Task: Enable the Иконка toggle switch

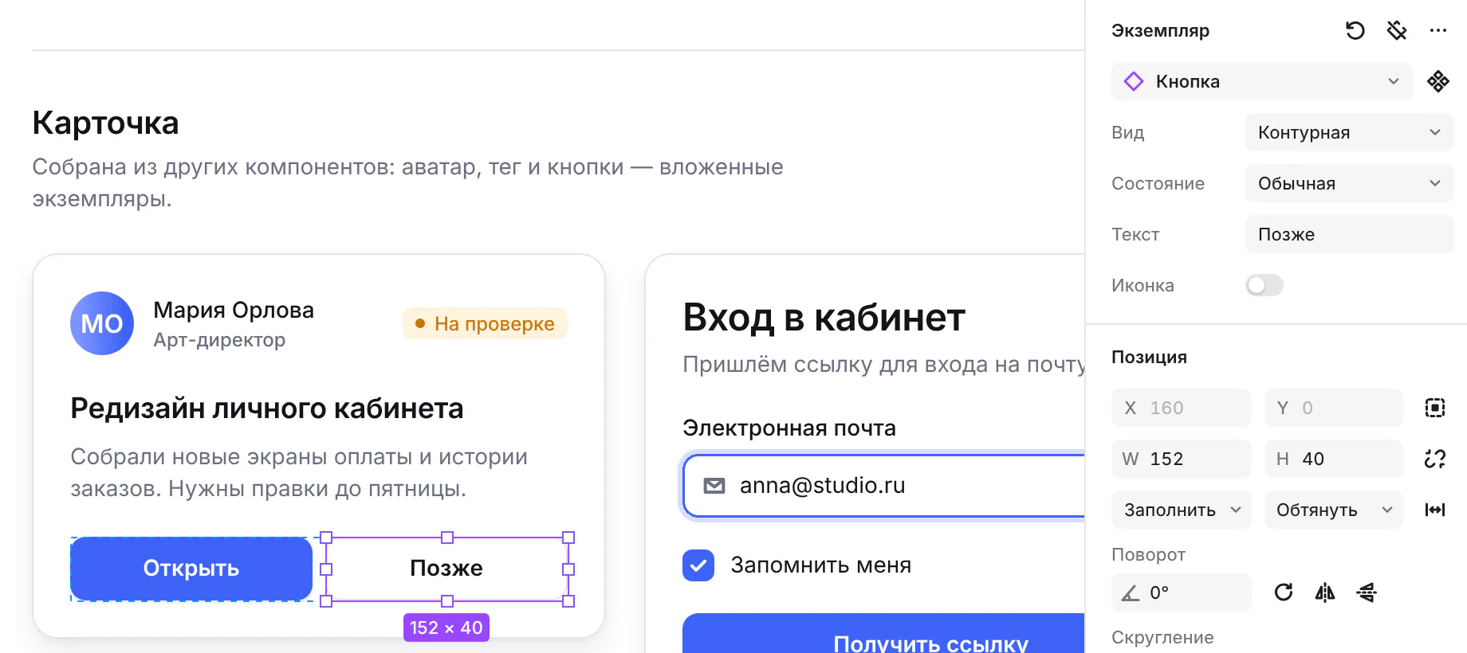Action: pos(1264,285)
